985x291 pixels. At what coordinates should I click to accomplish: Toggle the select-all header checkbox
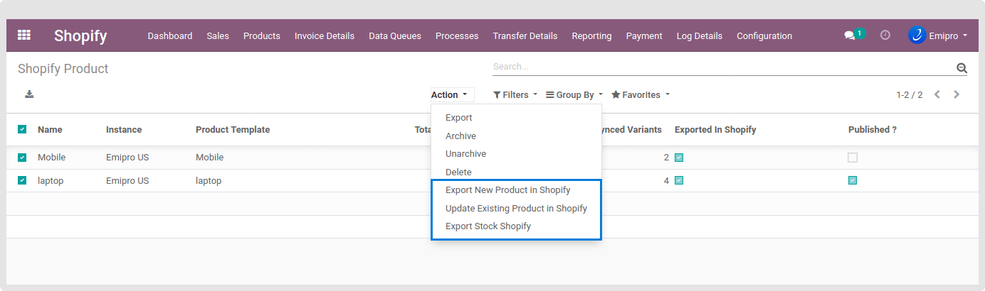(22, 129)
